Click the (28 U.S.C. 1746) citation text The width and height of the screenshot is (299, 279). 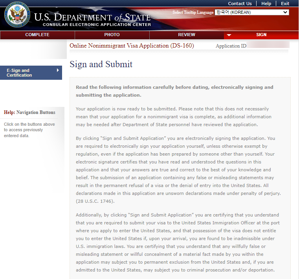pos(95,201)
